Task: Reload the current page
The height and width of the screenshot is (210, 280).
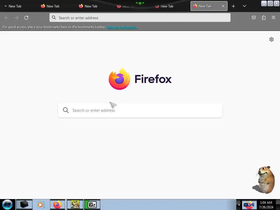Action: 26,18
